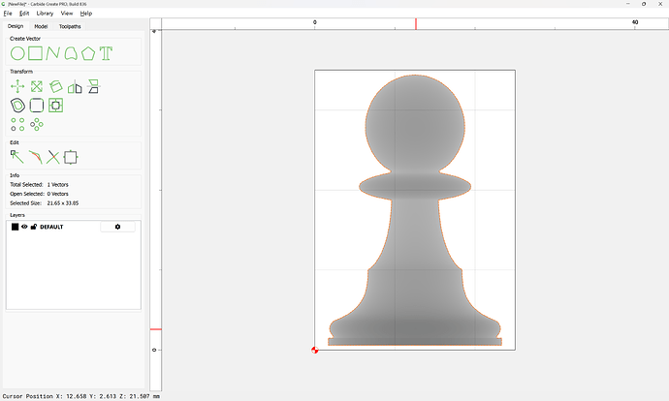Choose the Polyline drawing tool
669x401 pixels.
click(x=52, y=52)
